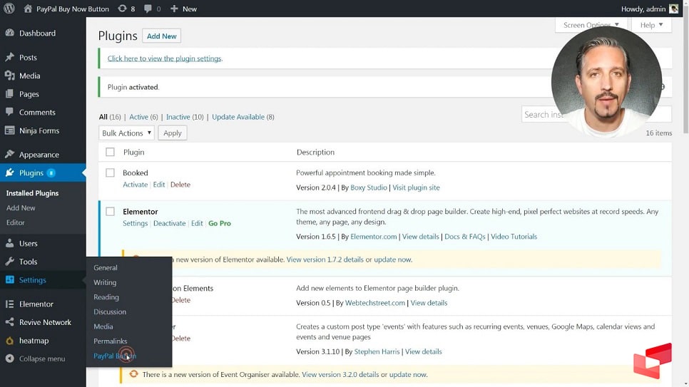Expand the Help panel
Screen dimensions: 689x387
(x=651, y=25)
